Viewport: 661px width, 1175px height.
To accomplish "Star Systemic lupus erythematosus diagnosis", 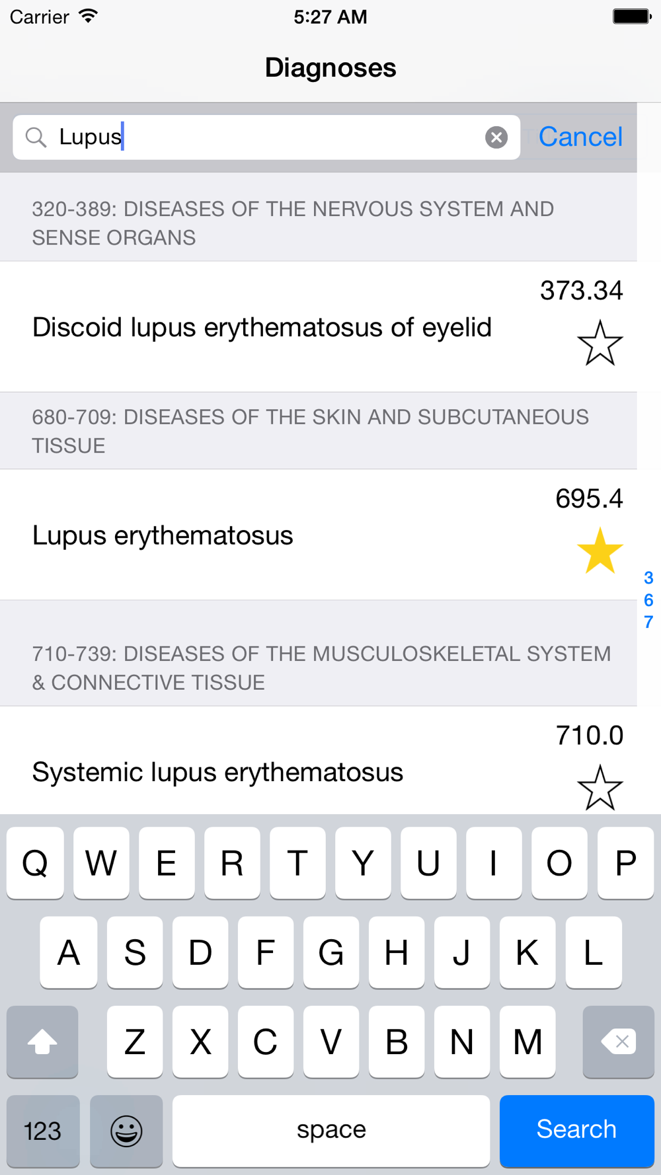I will point(600,787).
